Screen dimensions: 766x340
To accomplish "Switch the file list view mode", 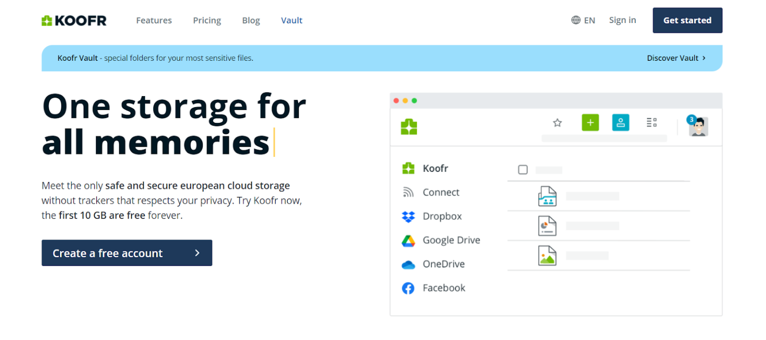I will click(651, 122).
